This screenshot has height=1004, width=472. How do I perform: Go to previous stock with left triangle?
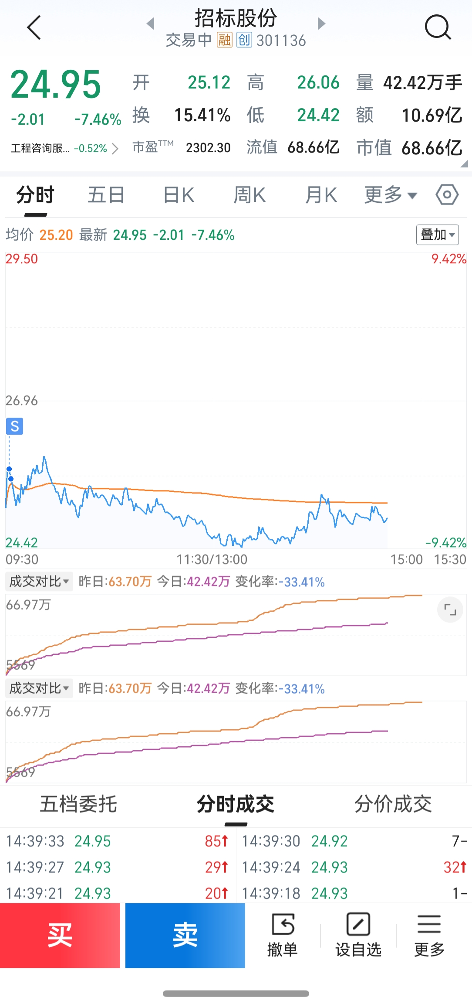(x=151, y=24)
